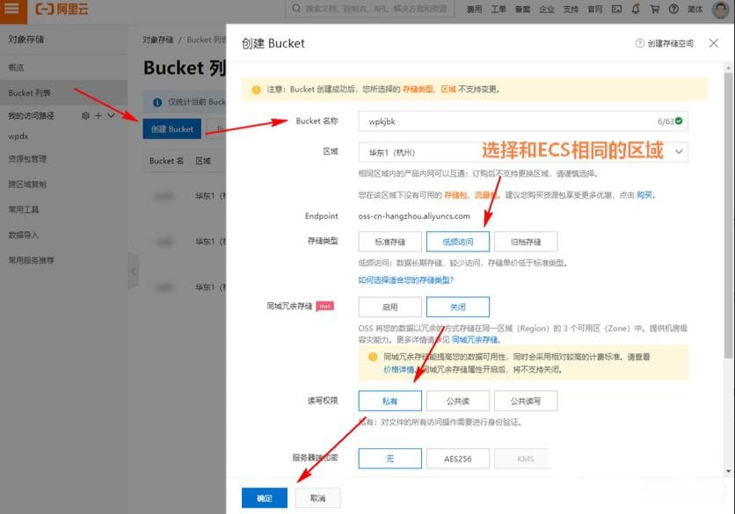Focus the Bucket 名称 input field
Screen dimensions: 735x514
point(523,121)
